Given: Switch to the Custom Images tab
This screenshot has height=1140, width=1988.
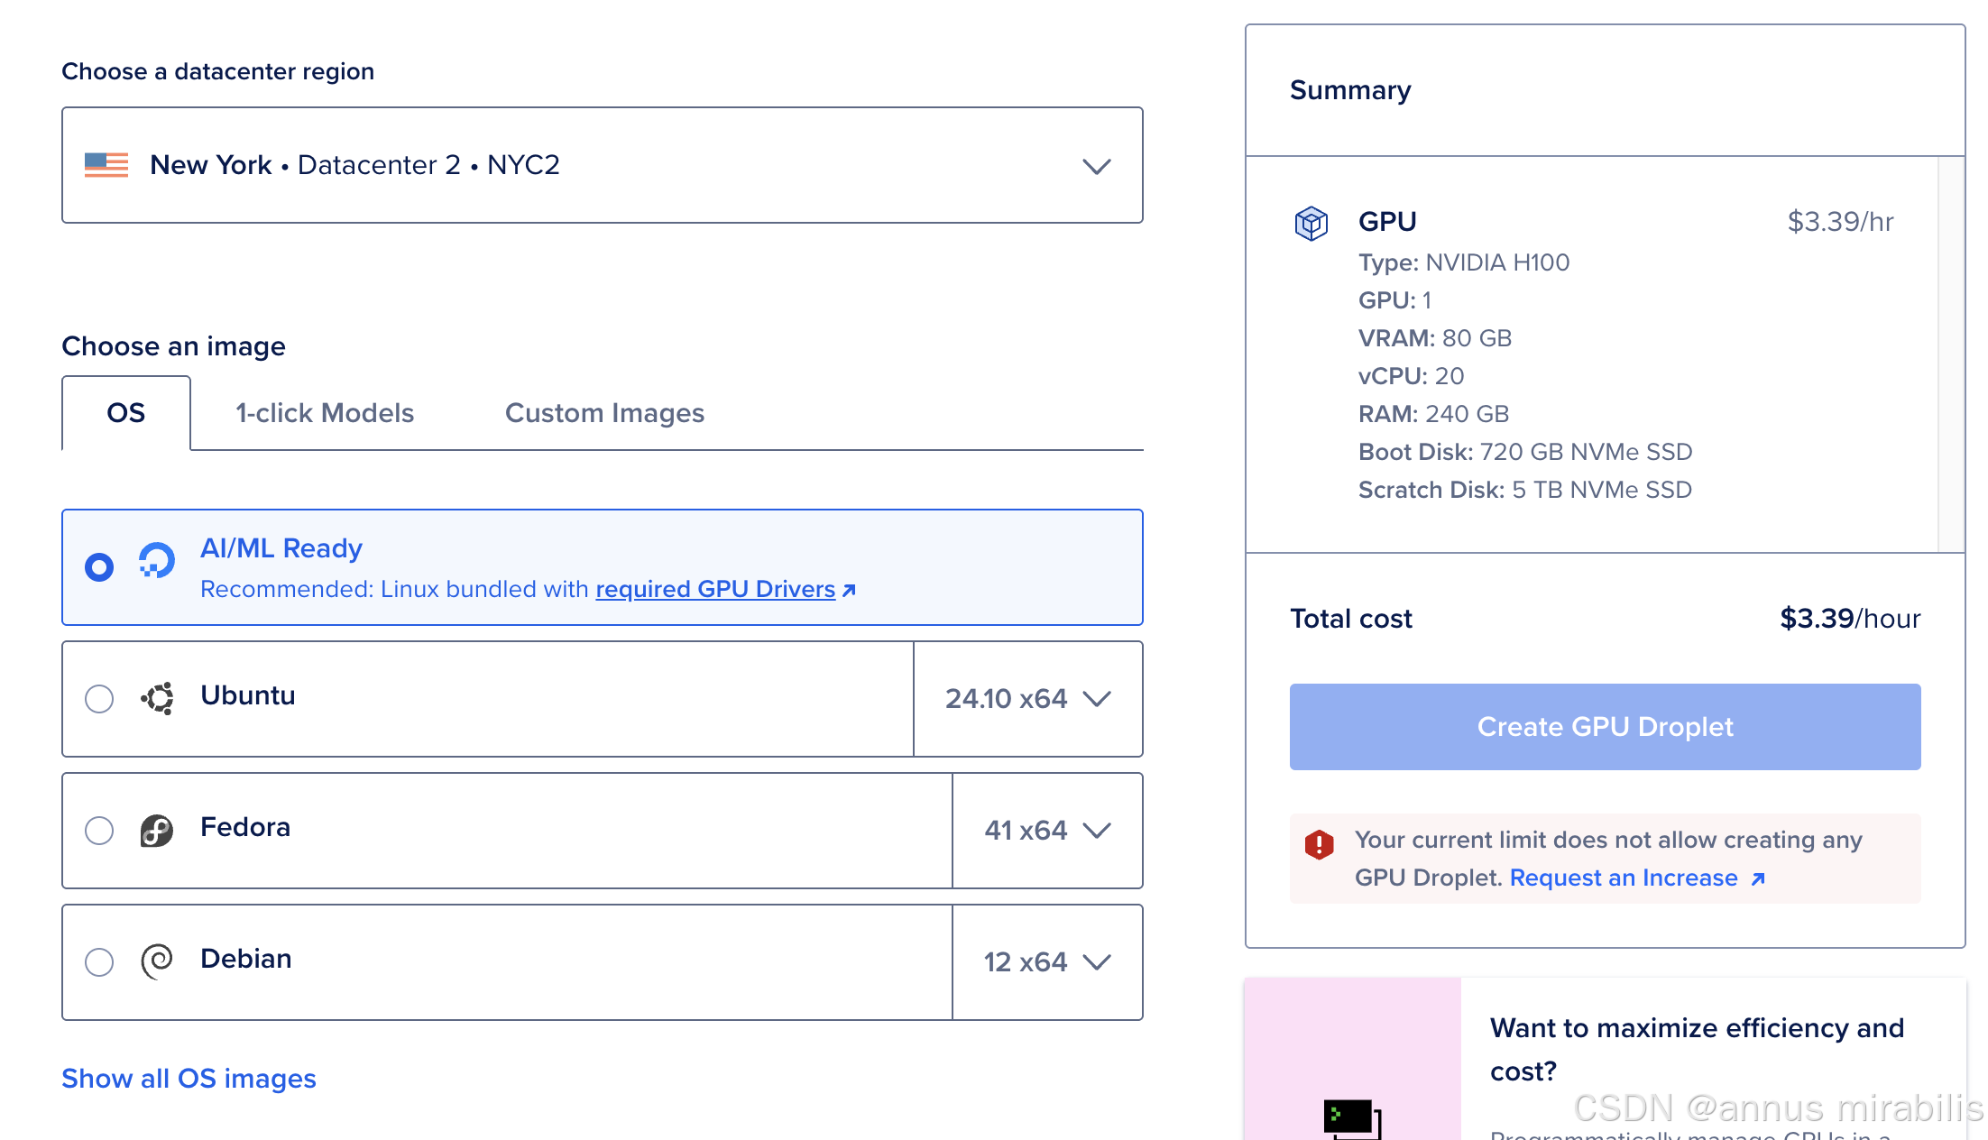Looking at the screenshot, I should point(604,413).
